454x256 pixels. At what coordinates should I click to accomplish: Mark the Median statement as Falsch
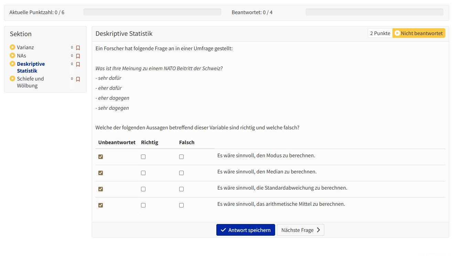181,173
